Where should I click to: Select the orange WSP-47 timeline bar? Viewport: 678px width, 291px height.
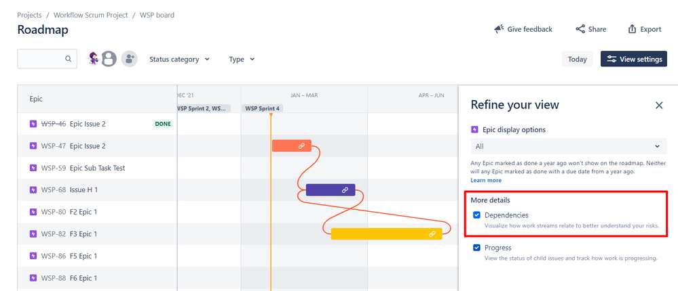[x=291, y=145]
